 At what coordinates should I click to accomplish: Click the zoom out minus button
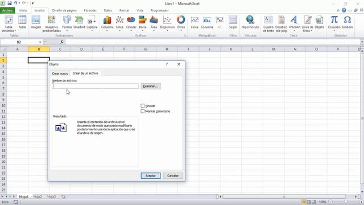(330, 202)
